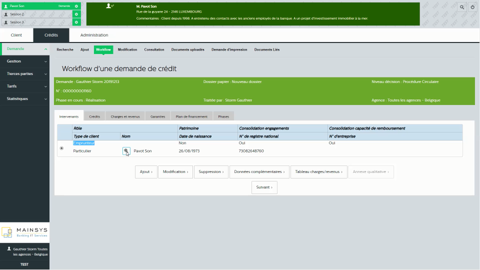Expand the Tarifs sidebar section

click(25, 86)
